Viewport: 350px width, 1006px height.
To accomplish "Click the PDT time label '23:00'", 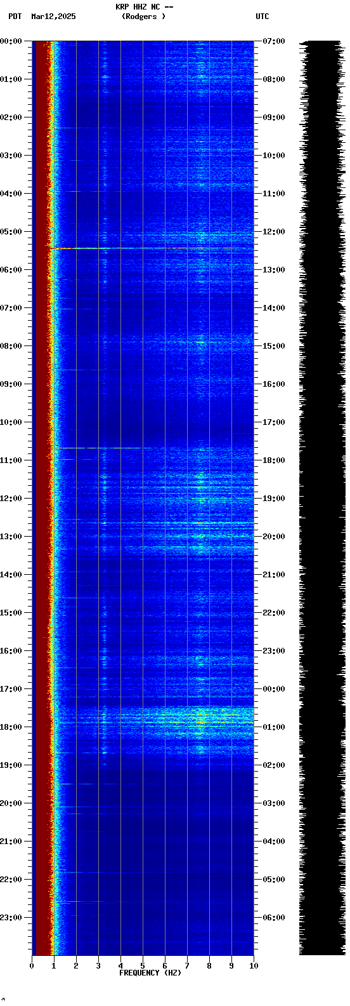I will tap(11, 918).
